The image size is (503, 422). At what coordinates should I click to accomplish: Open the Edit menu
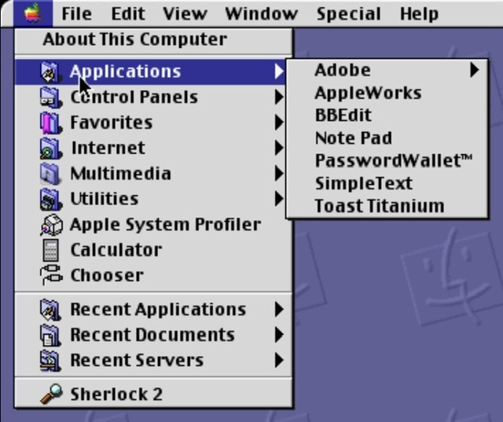pyautogui.click(x=128, y=14)
